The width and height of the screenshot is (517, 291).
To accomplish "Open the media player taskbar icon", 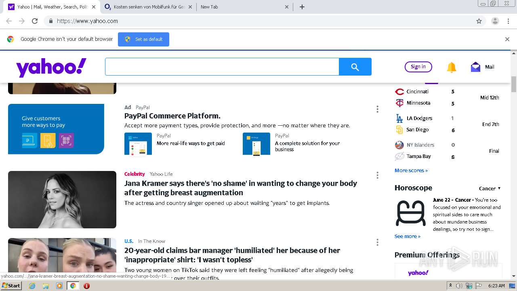I will pyautogui.click(x=59, y=286).
